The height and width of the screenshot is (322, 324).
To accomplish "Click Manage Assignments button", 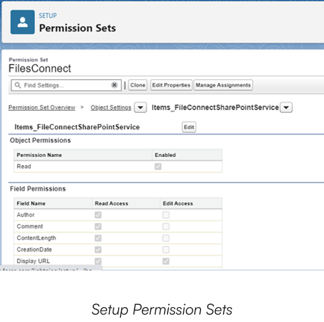I will pyautogui.click(x=223, y=85).
